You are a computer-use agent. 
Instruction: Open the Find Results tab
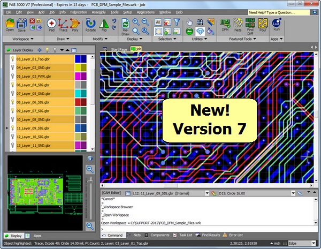pos(211,235)
